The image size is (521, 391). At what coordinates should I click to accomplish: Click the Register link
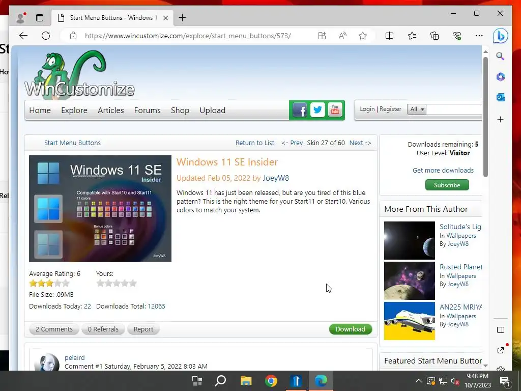pos(390,109)
